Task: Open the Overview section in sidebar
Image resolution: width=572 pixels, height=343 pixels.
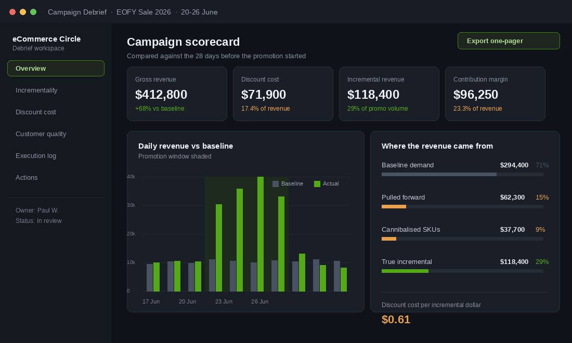Action: (56, 69)
